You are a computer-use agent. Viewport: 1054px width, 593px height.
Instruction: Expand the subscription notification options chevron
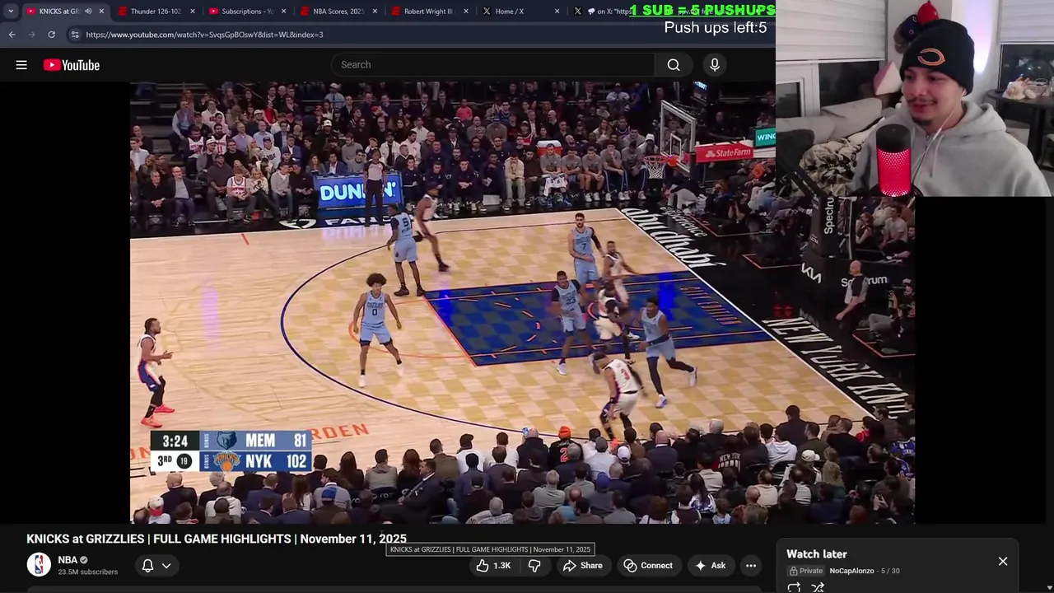point(166,566)
